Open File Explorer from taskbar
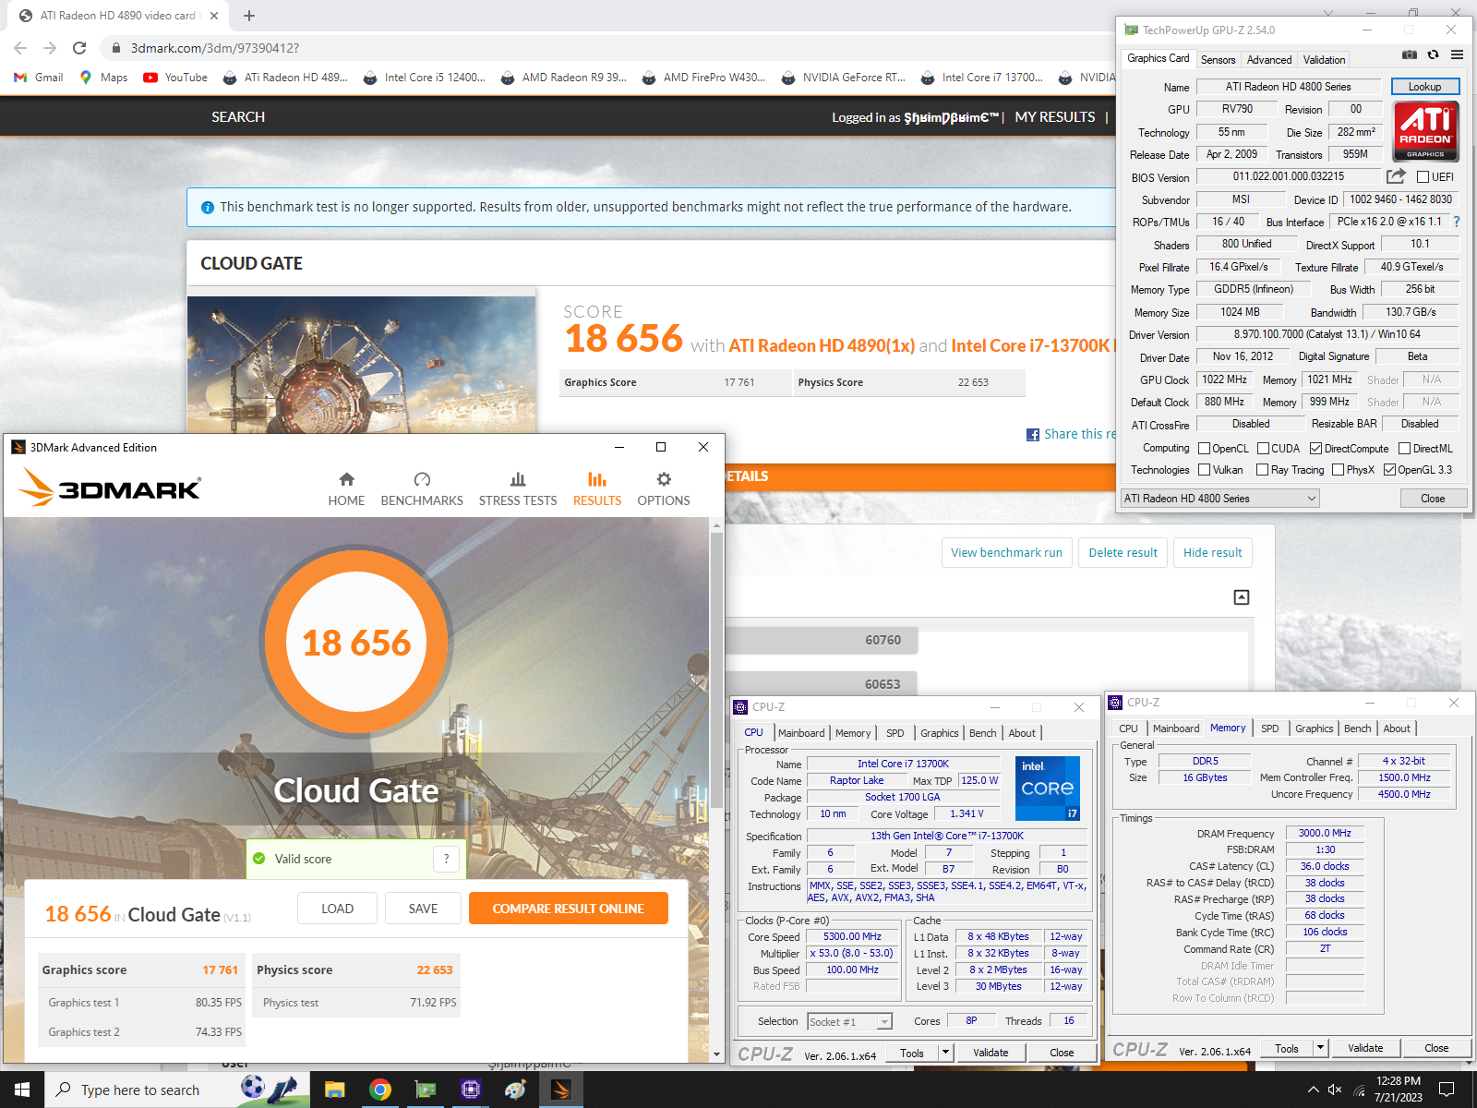 [x=334, y=1090]
